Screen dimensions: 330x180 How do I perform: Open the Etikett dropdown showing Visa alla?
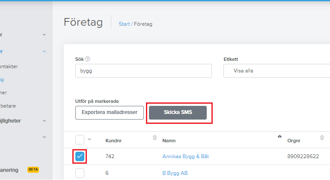point(276,71)
